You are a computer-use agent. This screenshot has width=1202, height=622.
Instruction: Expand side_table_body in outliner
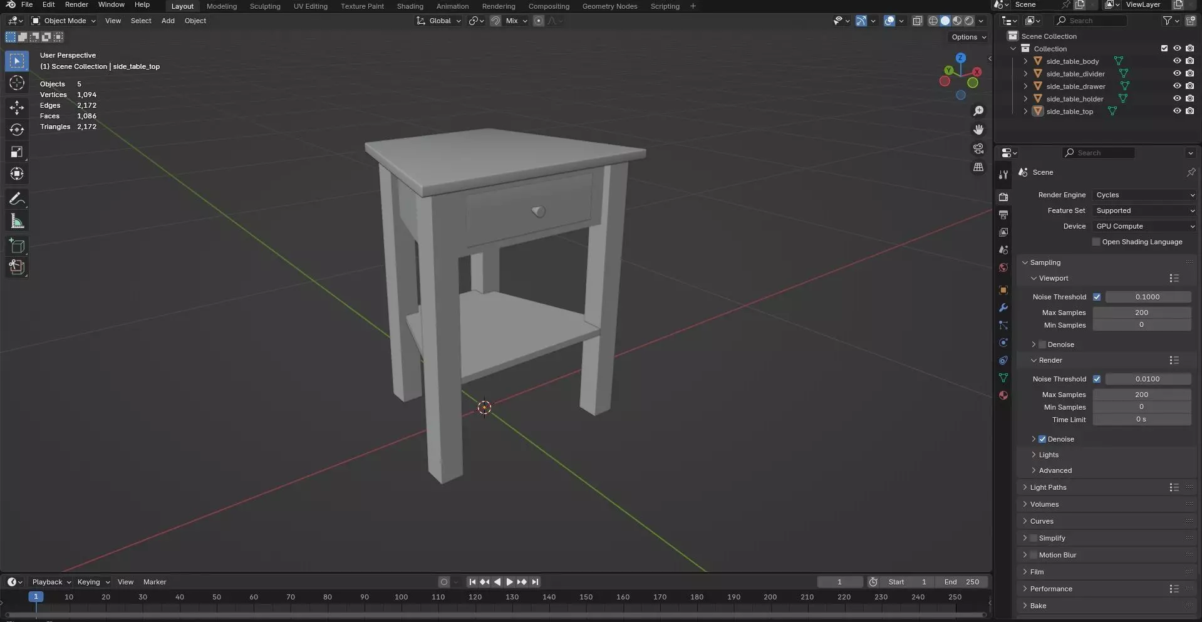tap(1025, 61)
